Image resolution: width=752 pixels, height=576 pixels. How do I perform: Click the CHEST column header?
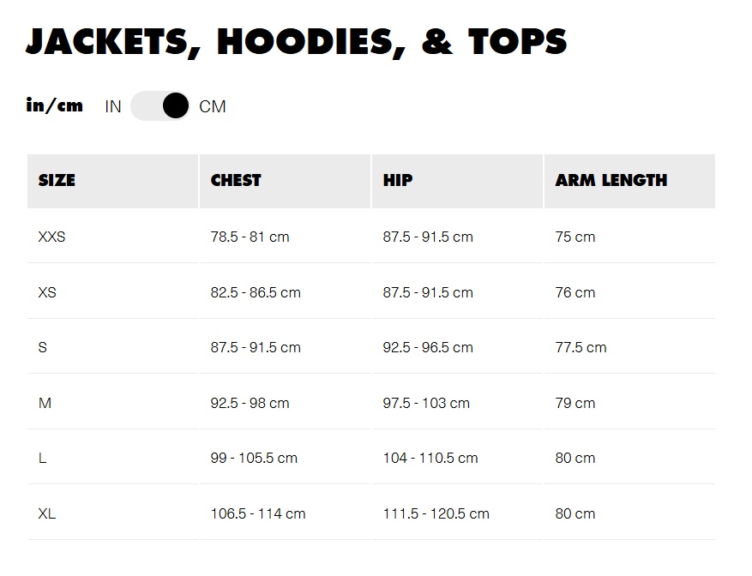pos(285,181)
